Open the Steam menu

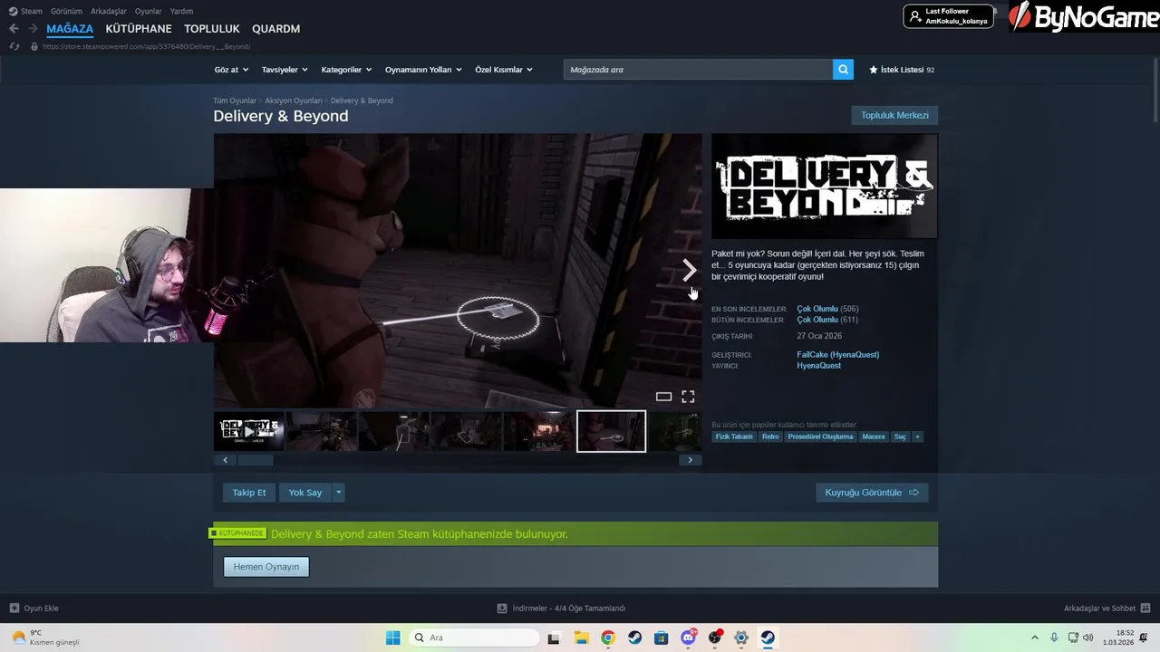pos(25,11)
